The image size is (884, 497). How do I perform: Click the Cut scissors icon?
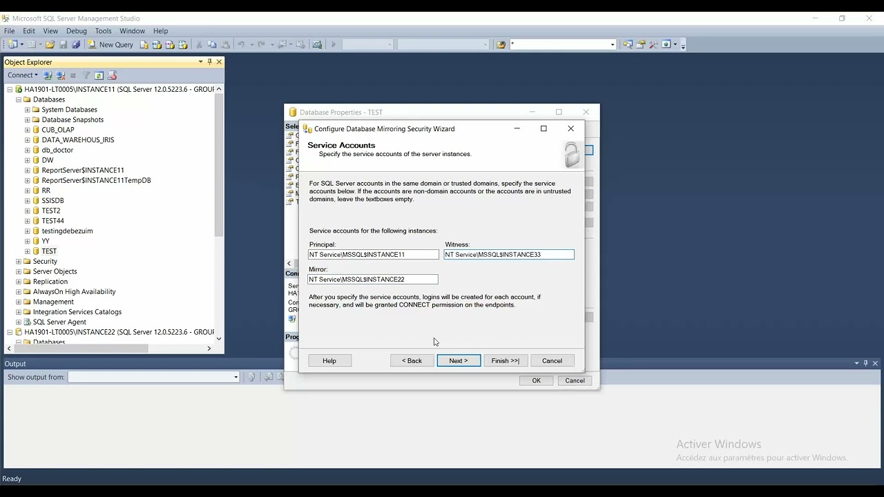pos(199,44)
